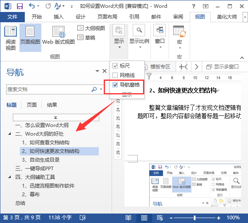Open the font style quick-access icon
The image size is (248, 223).
click(57, 6)
